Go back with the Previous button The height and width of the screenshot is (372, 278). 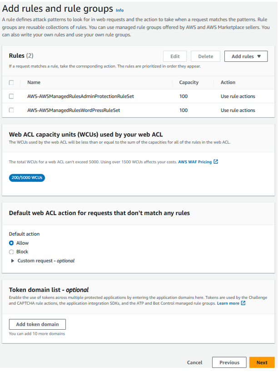[x=229, y=362]
